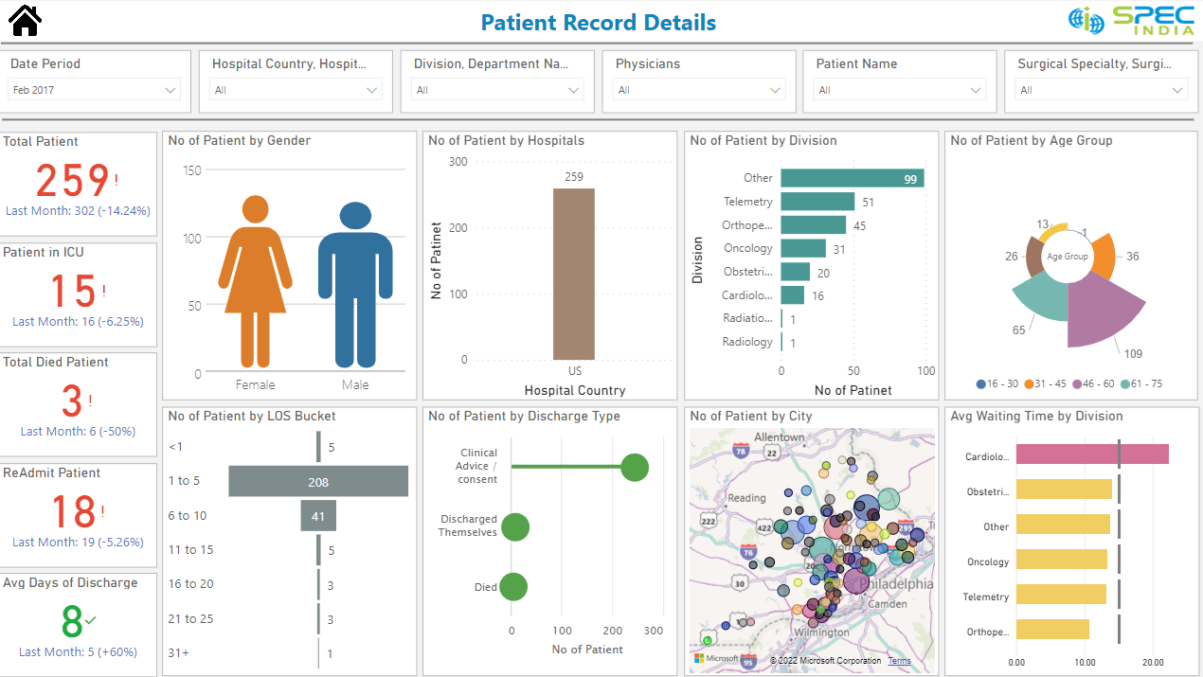Select the Telemetry division bar with 51

[x=817, y=202]
